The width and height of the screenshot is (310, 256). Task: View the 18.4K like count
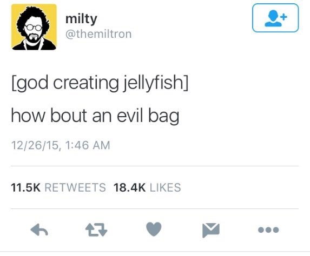[x=129, y=187]
